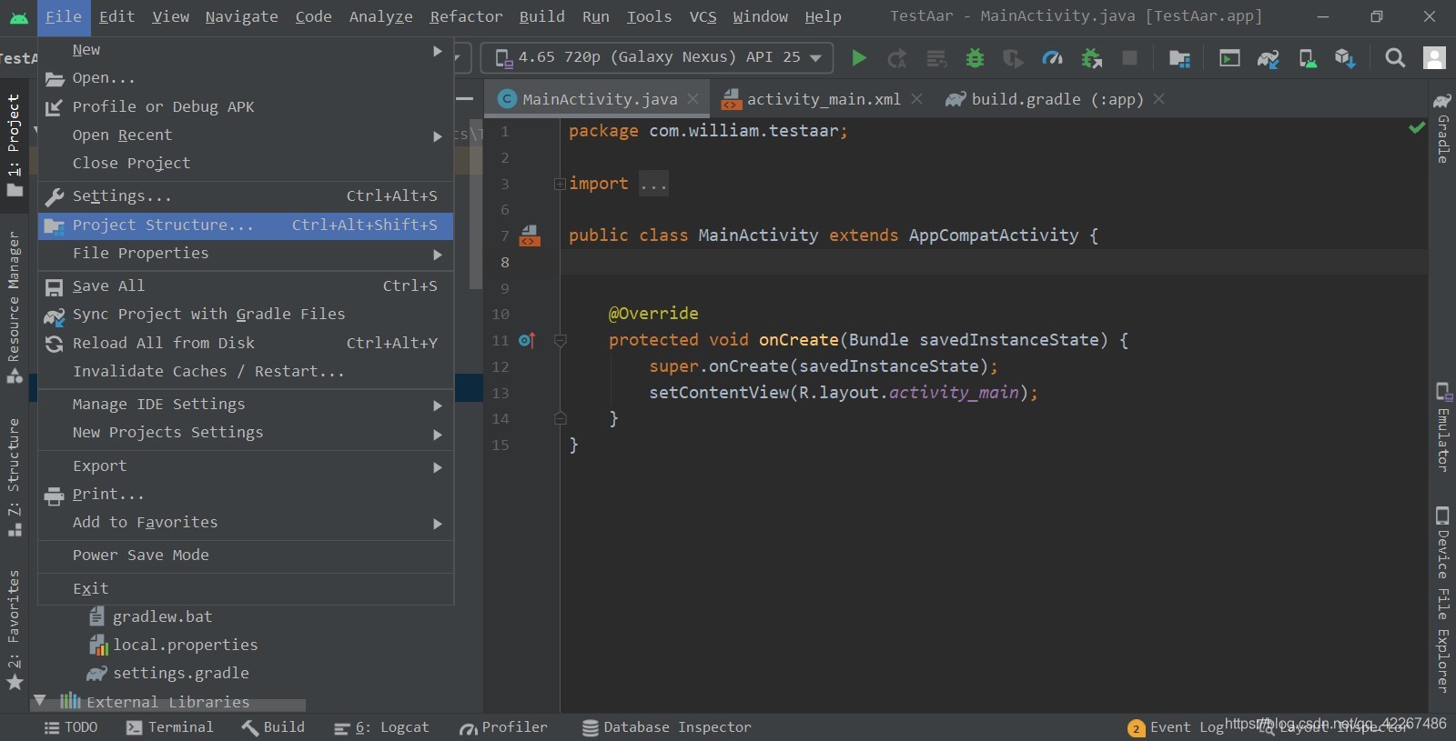Open the device selector dropdown Galaxy Nexus
The width and height of the screenshot is (1456, 741).
click(x=656, y=57)
